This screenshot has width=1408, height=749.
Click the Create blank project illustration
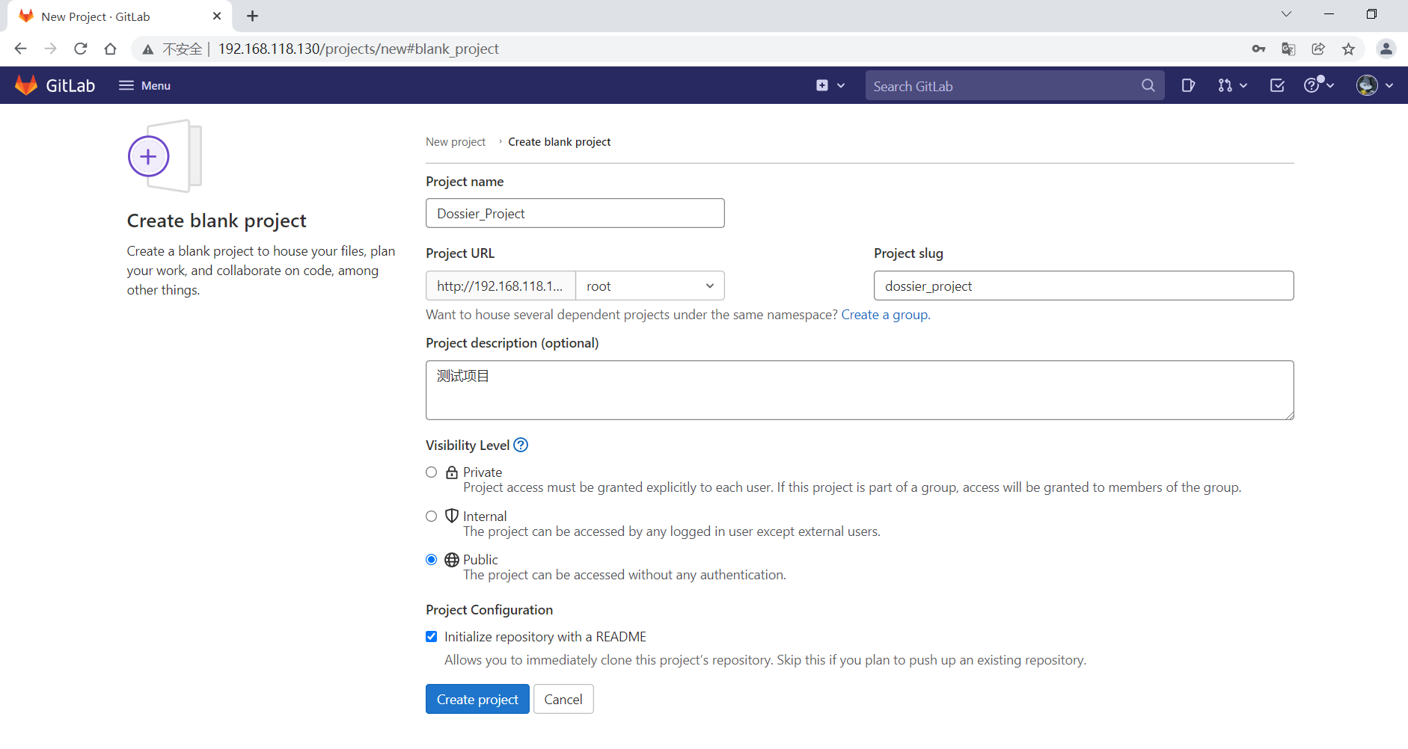[x=165, y=156]
